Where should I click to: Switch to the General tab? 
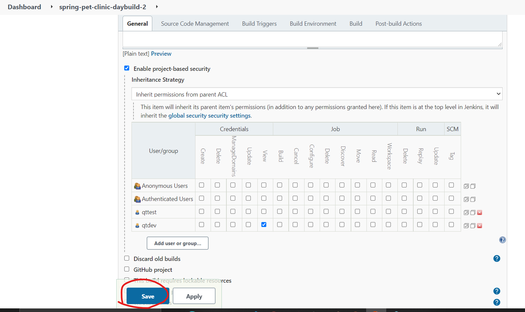(137, 24)
